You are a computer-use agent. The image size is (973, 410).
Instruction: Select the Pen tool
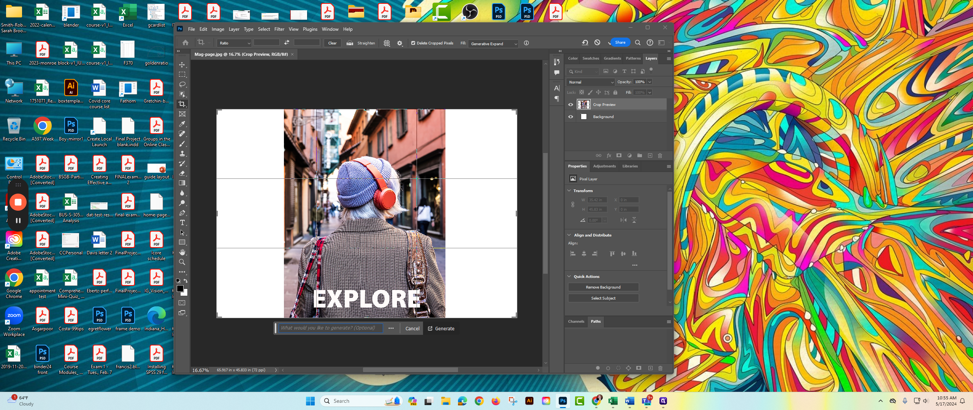tap(182, 213)
